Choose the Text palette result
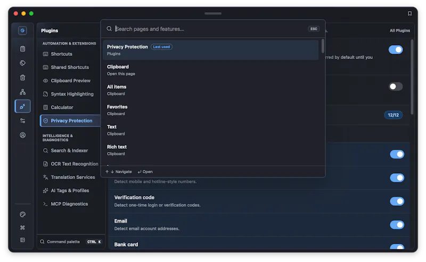426x262 pixels. (210, 130)
